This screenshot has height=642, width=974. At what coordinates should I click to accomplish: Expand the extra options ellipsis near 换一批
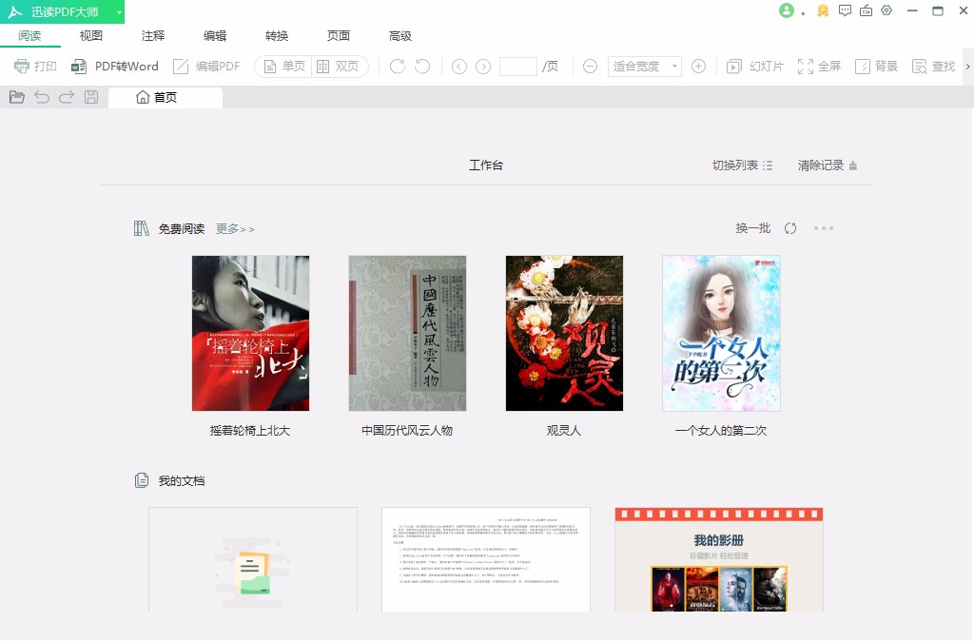pyautogui.click(x=824, y=228)
